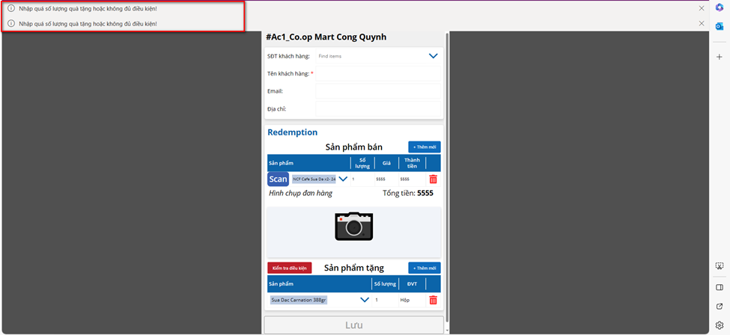Click the open-in-new-window sidebar icon
The width and height of the screenshot is (730, 335).
pyautogui.click(x=720, y=306)
